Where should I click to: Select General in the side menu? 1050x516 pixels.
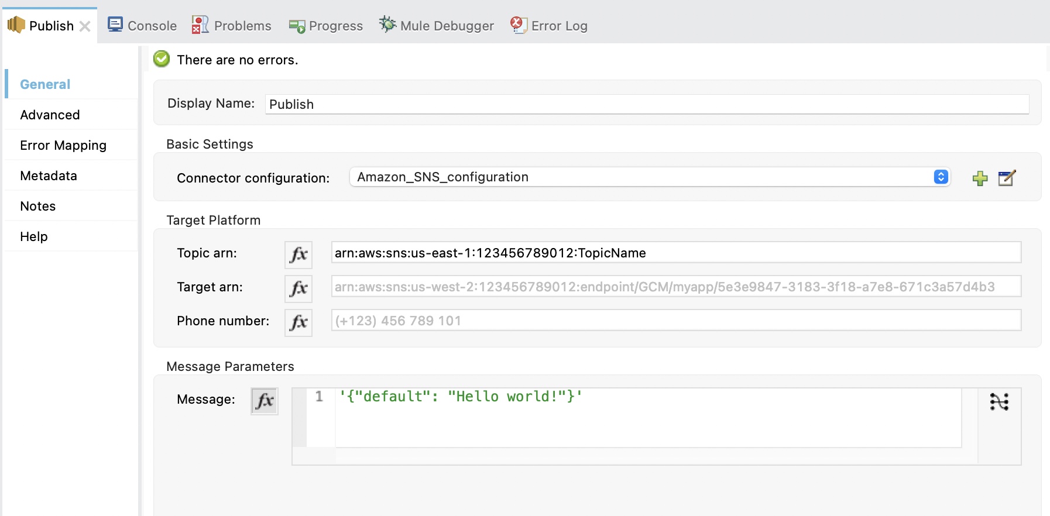pyautogui.click(x=45, y=84)
